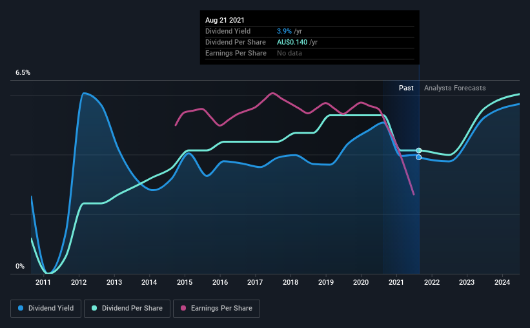This screenshot has height=328, width=530.
Task: Click the 6.5% y-axis label
Action: [23, 73]
